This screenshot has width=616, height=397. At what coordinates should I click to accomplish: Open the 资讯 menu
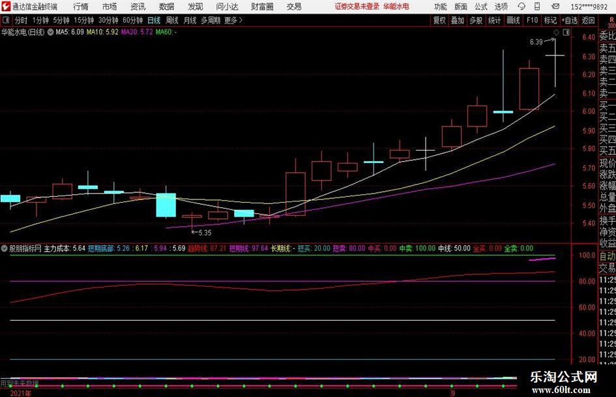click(138, 7)
